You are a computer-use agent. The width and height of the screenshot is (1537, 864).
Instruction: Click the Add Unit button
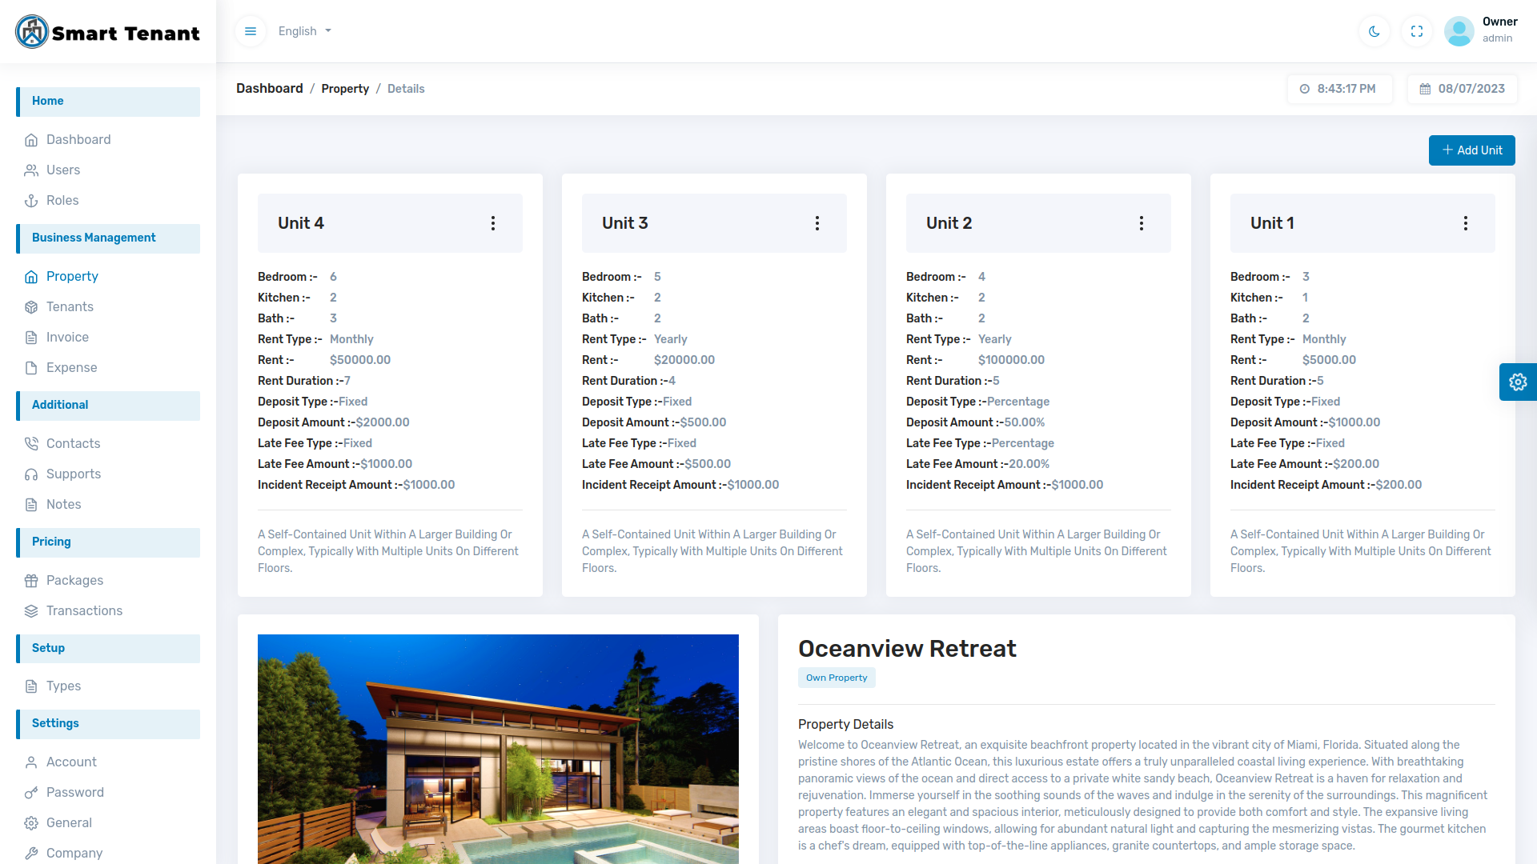[1471, 150]
